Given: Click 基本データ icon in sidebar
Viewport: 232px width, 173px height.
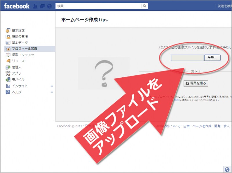Looking at the screenshot, I should 8,43.
